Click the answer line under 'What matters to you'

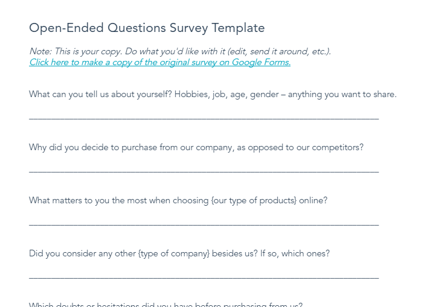pos(204,224)
